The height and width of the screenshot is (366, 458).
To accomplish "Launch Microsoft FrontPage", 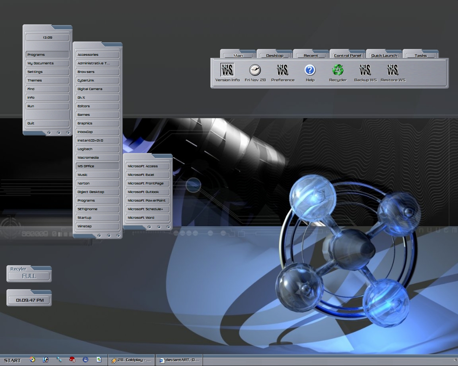I will pyautogui.click(x=148, y=183).
